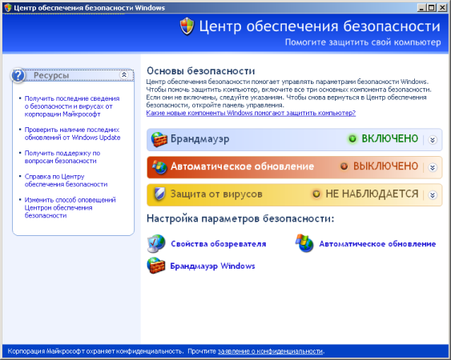Viewport: 451px width, 360px height.
Task: Click the firewall brick wall icon next to Брандмауэр header
Action: click(159, 139)
